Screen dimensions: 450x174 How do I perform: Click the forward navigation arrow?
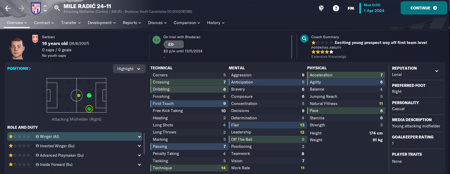(x=21, y=8)
